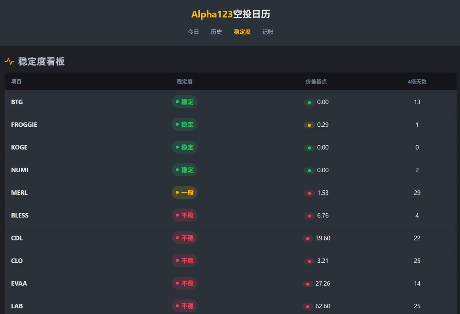
Task: Click the red dot indicator beside LAB 62.60
Action: (307, 307)
